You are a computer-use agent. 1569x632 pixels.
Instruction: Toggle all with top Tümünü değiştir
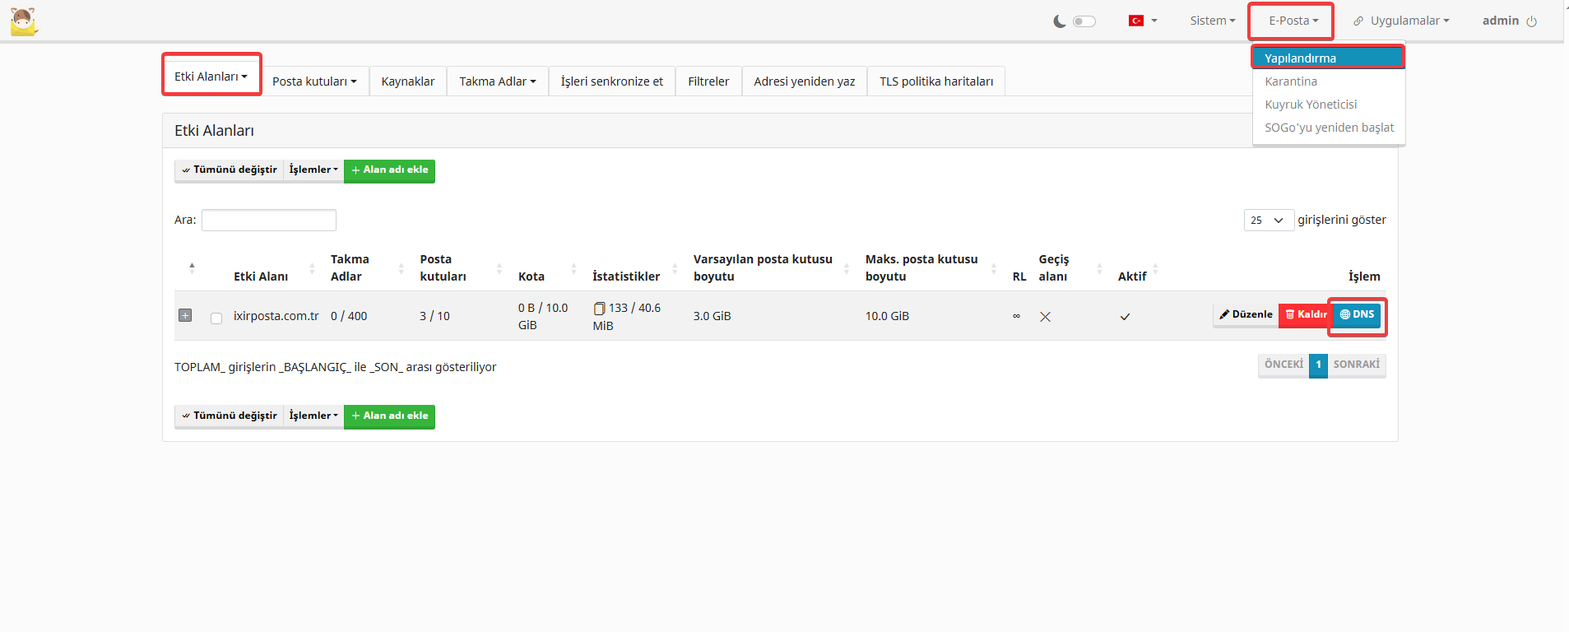coord(229,170)
